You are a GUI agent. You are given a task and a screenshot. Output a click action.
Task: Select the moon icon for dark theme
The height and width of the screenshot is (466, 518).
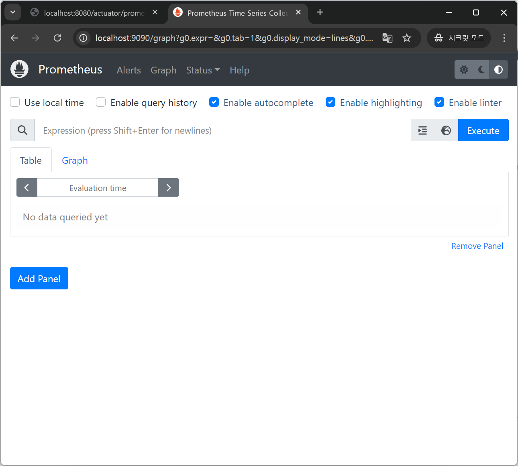481,69
